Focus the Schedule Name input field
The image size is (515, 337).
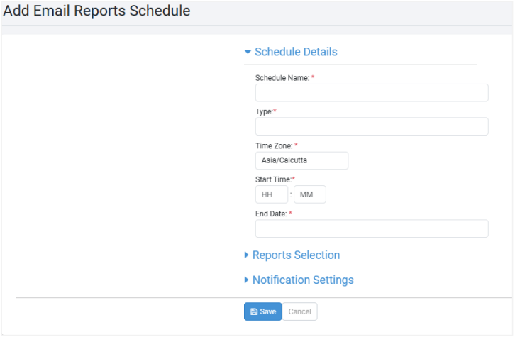click(x=372, y=93)
